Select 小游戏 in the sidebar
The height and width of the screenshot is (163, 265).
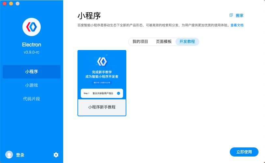32,85
